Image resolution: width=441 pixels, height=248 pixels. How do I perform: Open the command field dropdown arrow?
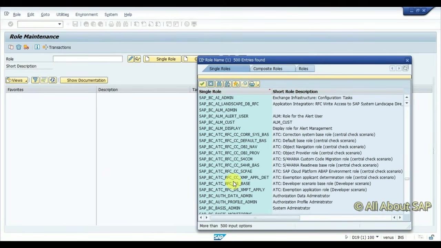pyautogui.click(x=60, y=24)
